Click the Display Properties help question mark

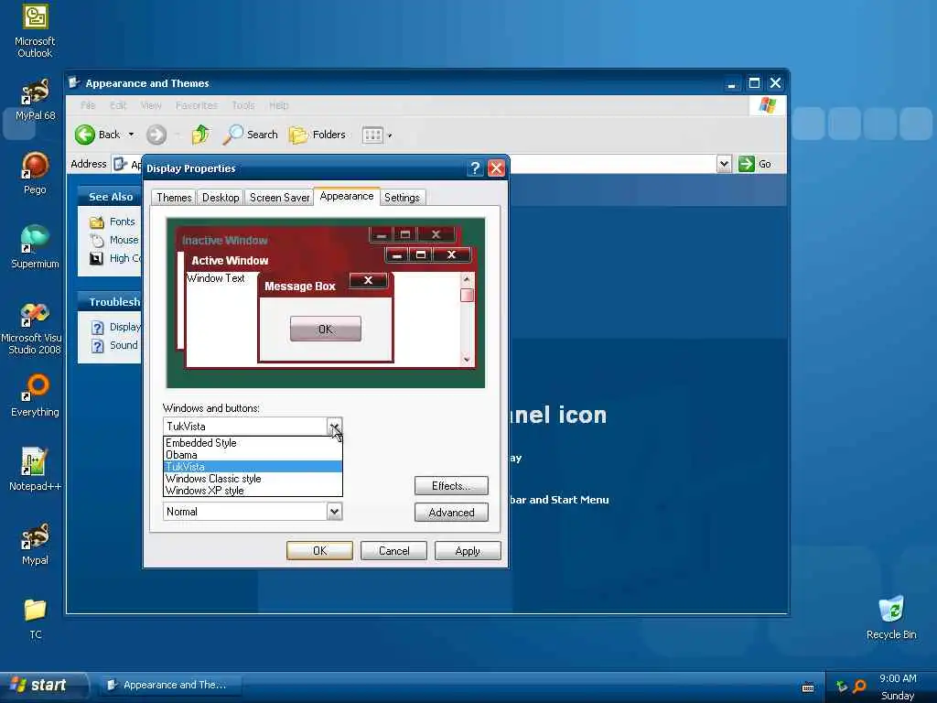[x=475, y=168]
